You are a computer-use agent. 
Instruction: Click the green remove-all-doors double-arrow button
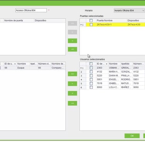tap(72, 49)
